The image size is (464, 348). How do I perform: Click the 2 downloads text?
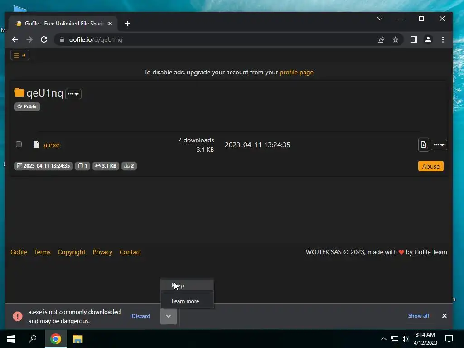196,140
